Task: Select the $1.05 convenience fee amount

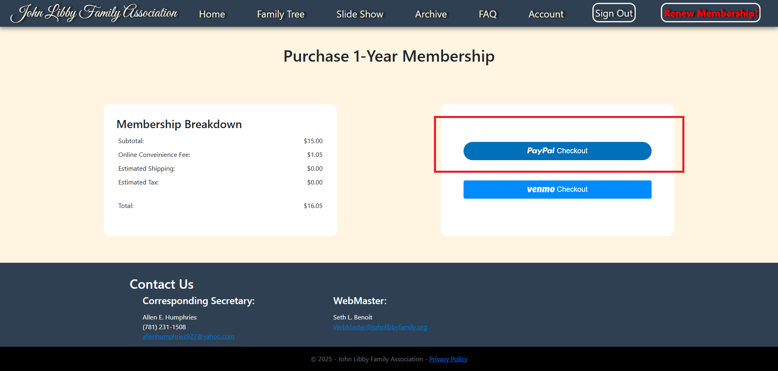Action: click(315, 155)
